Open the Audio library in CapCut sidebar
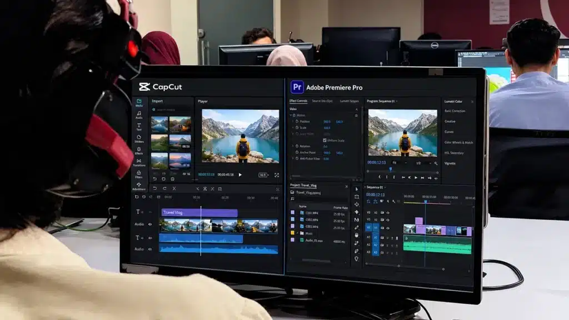 tap(139, 115)
